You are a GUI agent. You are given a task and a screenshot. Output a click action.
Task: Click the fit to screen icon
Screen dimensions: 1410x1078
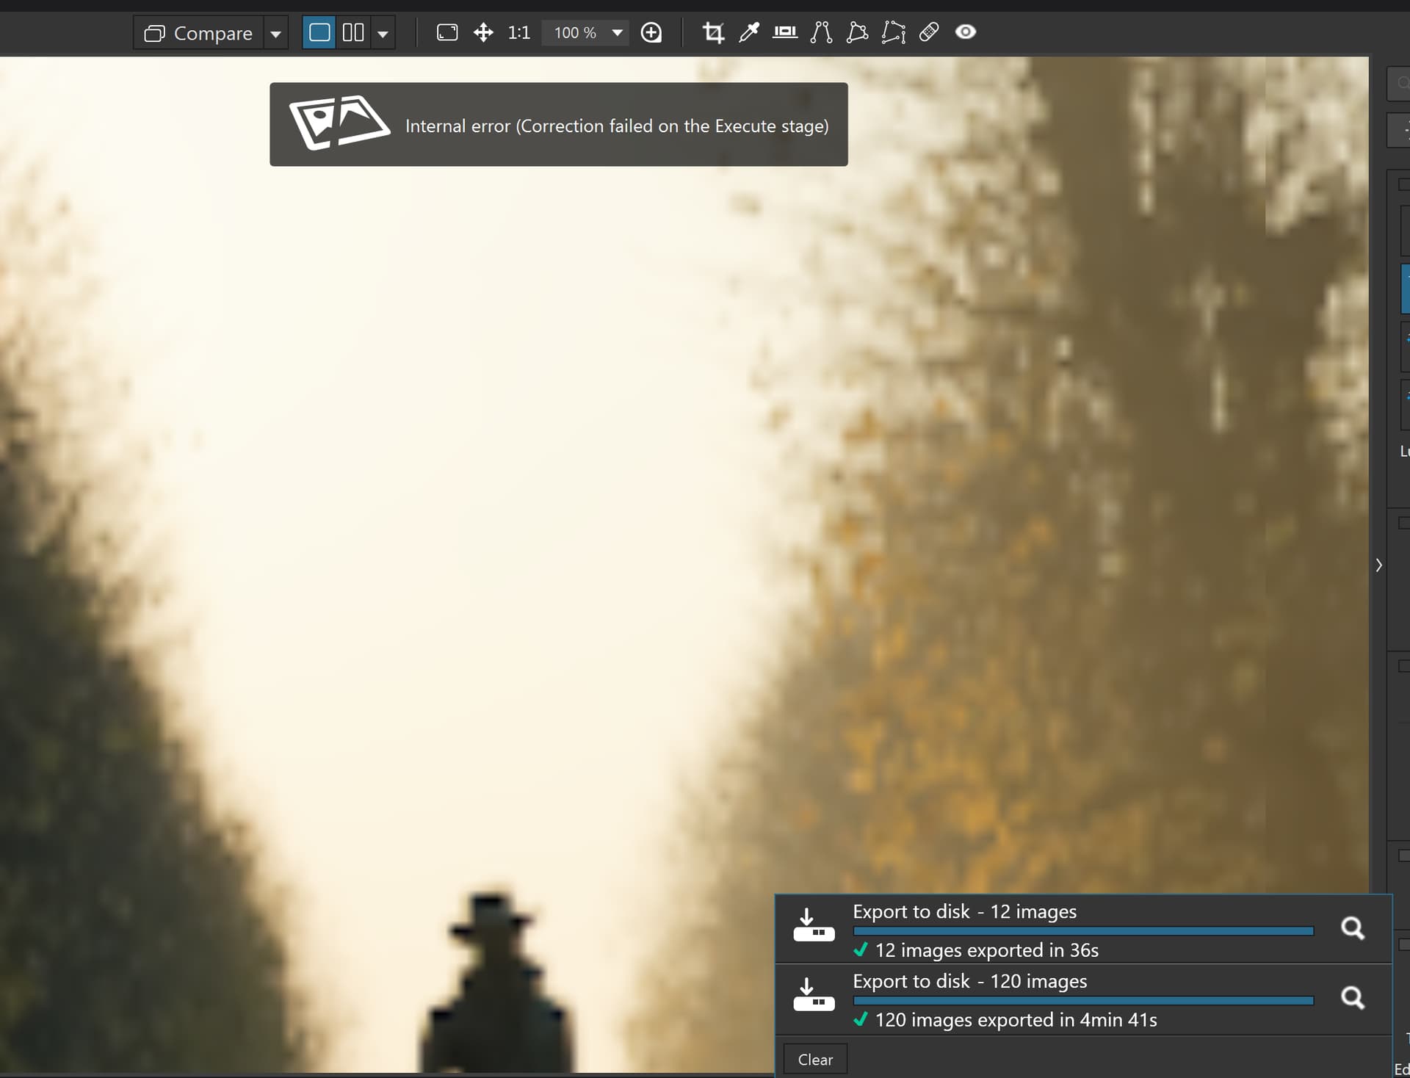[x=447, y=32]
